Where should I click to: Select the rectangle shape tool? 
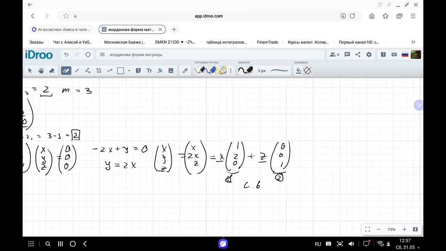[x=121, y=71]
